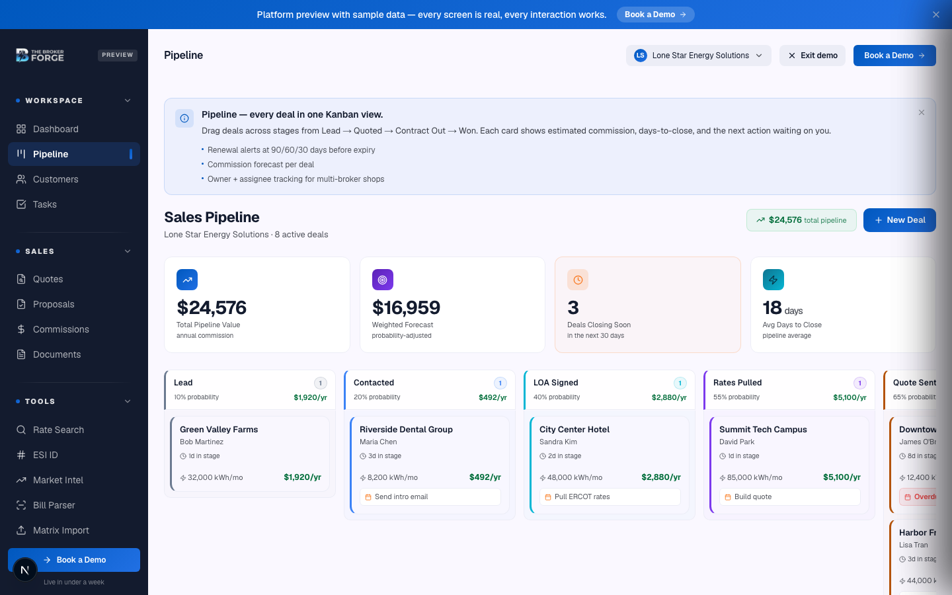The width and height of the screenshot is (952, 595).
Task: Click the Quotes document icon
Action: (21, 279)
